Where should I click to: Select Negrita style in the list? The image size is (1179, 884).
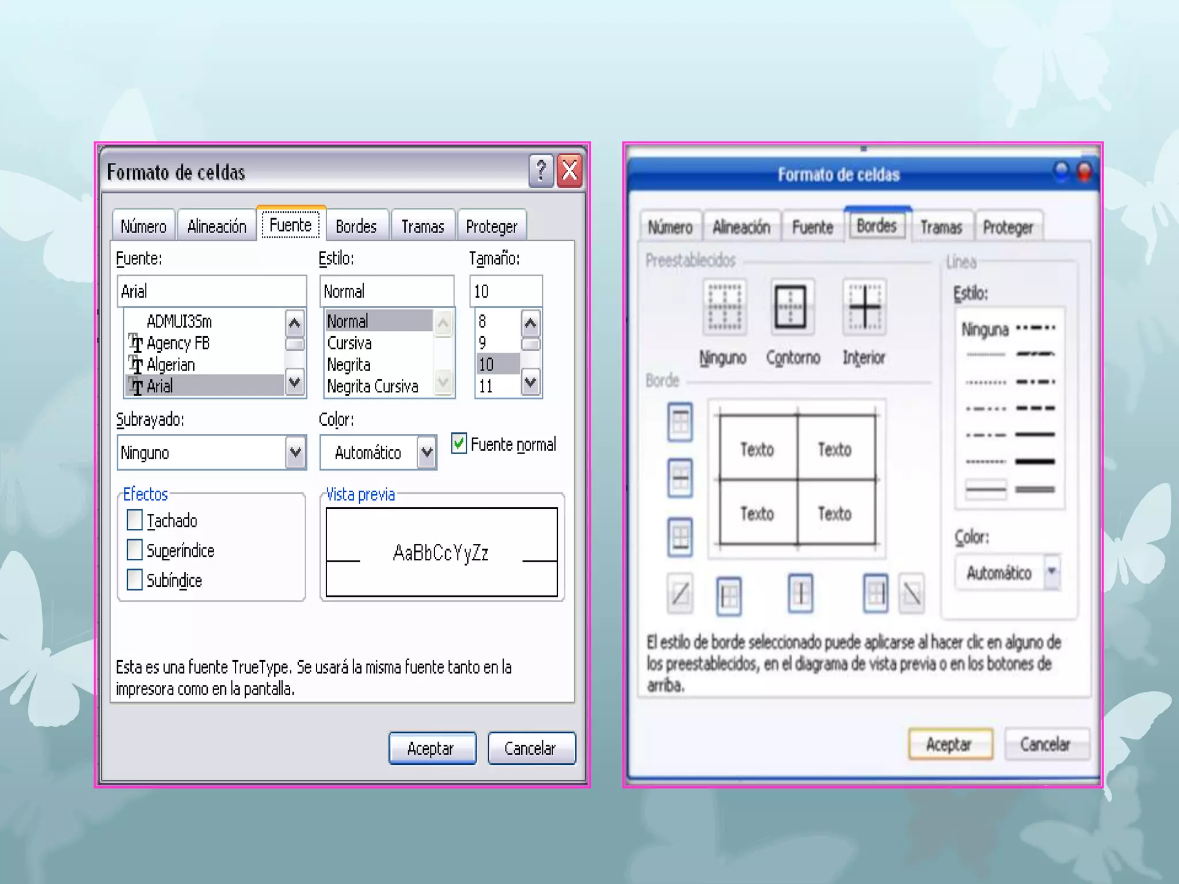coord(379,364)
